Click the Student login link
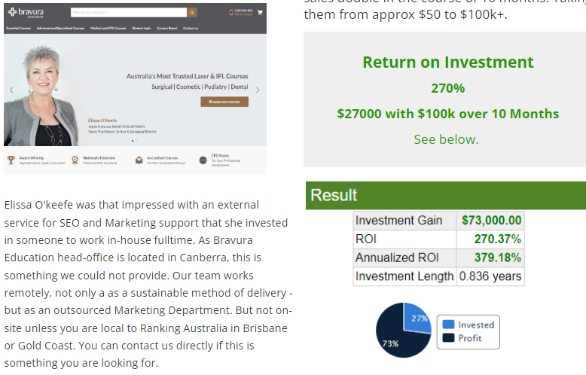 pyautogui.click(x=142, y=28)
